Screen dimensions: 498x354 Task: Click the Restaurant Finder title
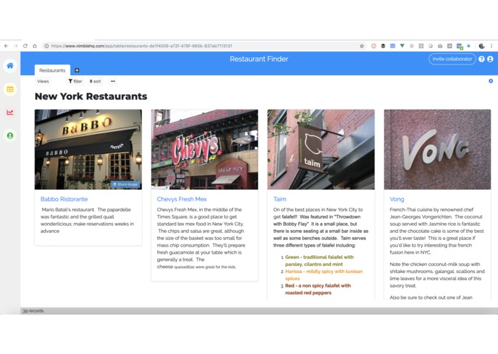(259, 59)
